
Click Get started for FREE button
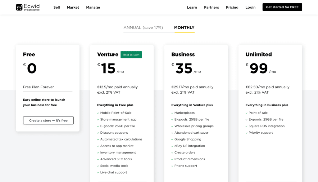[x=282, y=7]
